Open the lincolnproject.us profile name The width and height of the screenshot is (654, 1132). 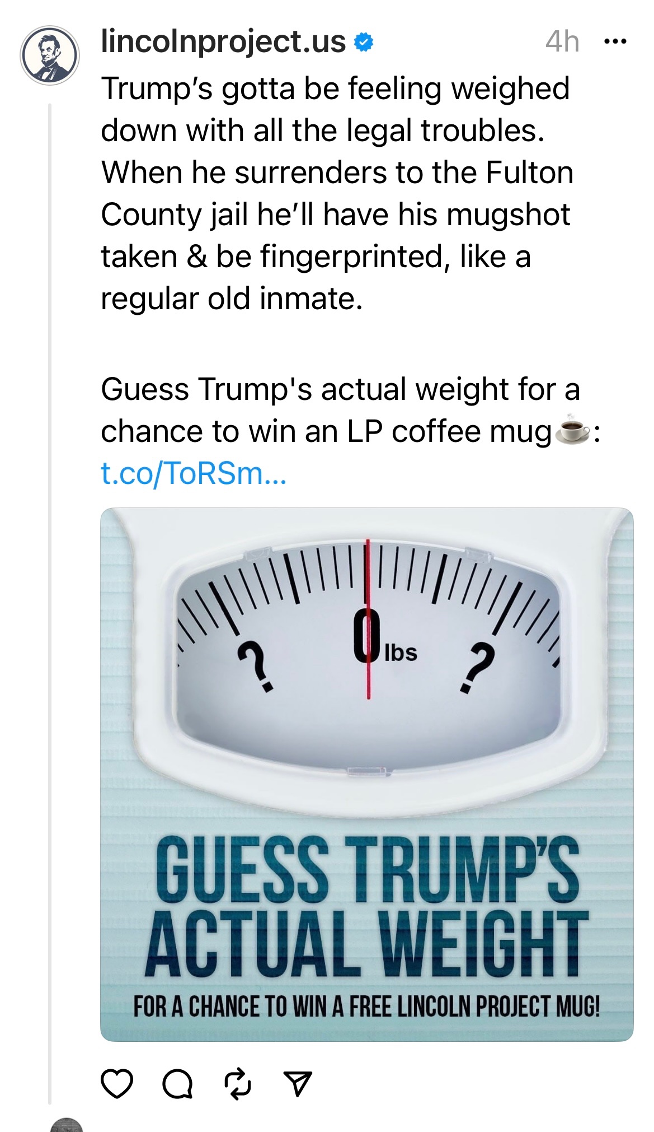coord(223,41)
